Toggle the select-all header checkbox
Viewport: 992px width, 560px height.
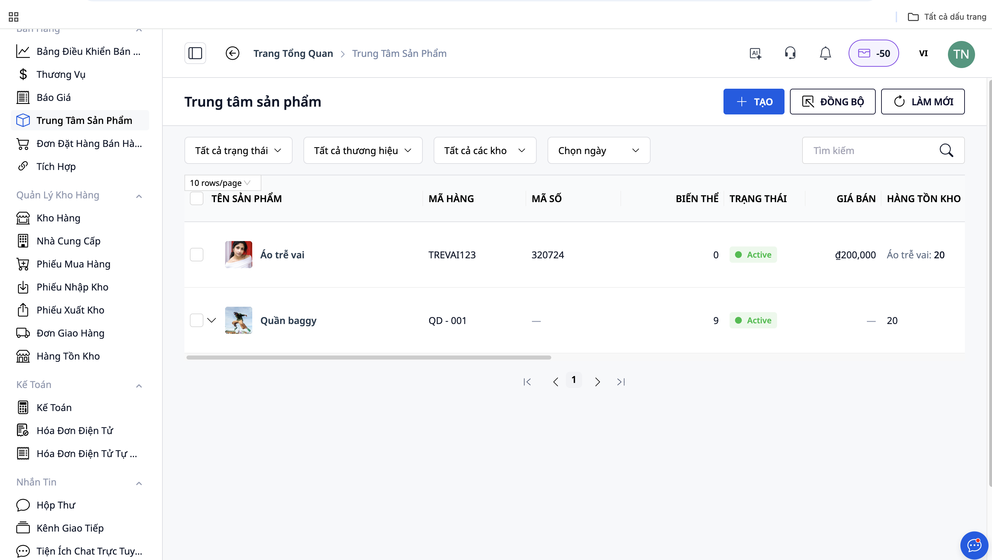point(196,198)
